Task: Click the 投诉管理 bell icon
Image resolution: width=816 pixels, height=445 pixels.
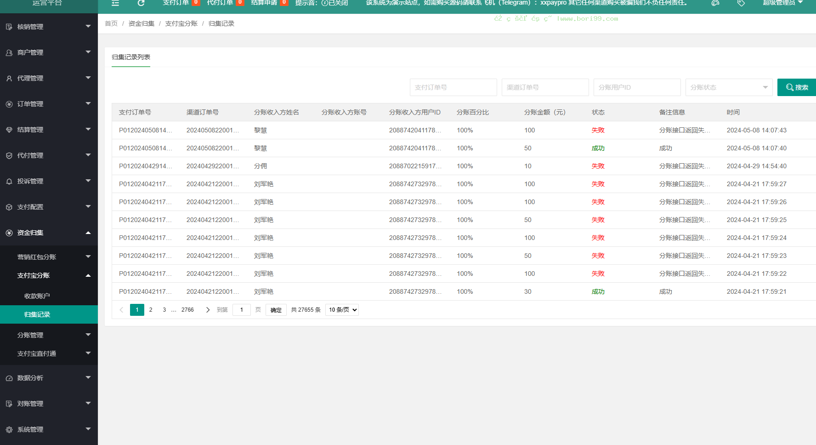Action: (9, 181)
